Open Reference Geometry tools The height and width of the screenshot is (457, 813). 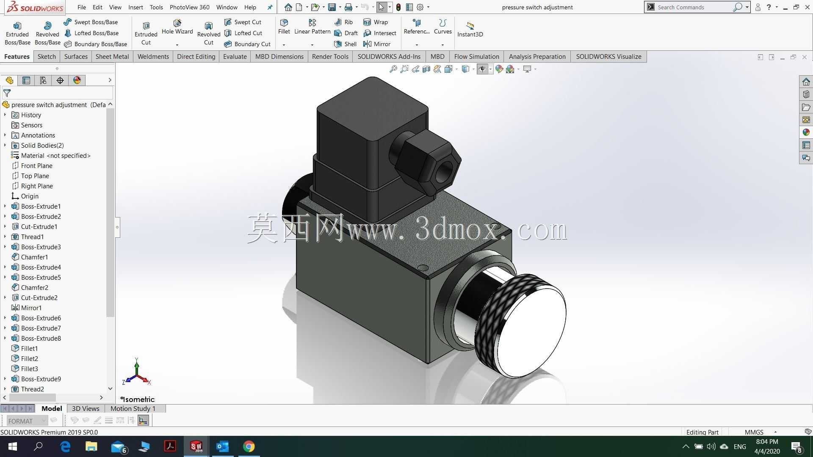point(417,27)
